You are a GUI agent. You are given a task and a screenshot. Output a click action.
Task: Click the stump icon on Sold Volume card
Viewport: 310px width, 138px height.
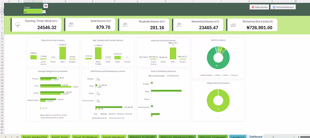71,25
